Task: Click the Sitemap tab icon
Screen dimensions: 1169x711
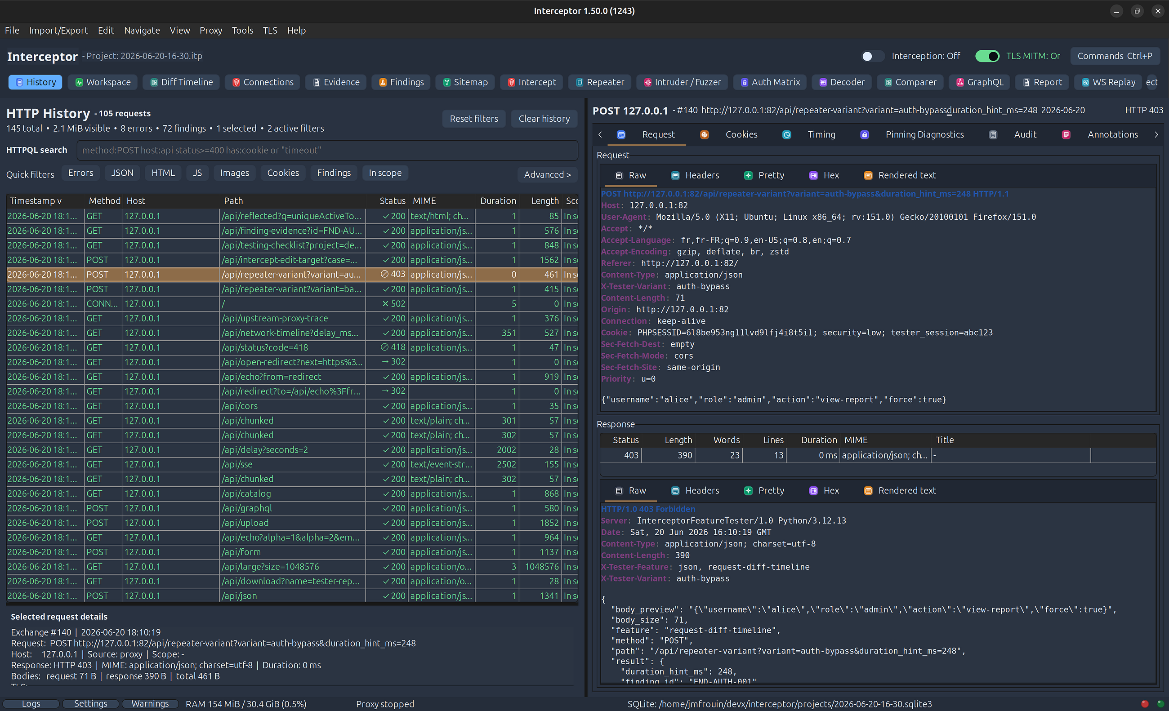Action: (x=447, y=82)
